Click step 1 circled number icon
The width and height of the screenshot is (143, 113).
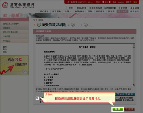click(x=39, y=25)
